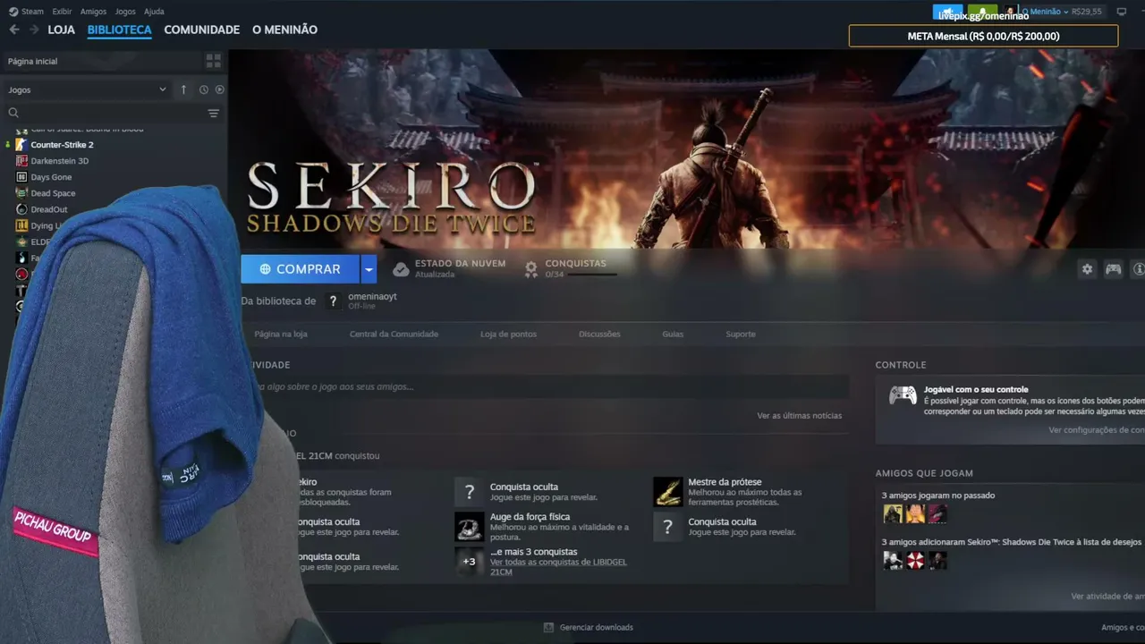Go back with the left arrow

point(14,30)
